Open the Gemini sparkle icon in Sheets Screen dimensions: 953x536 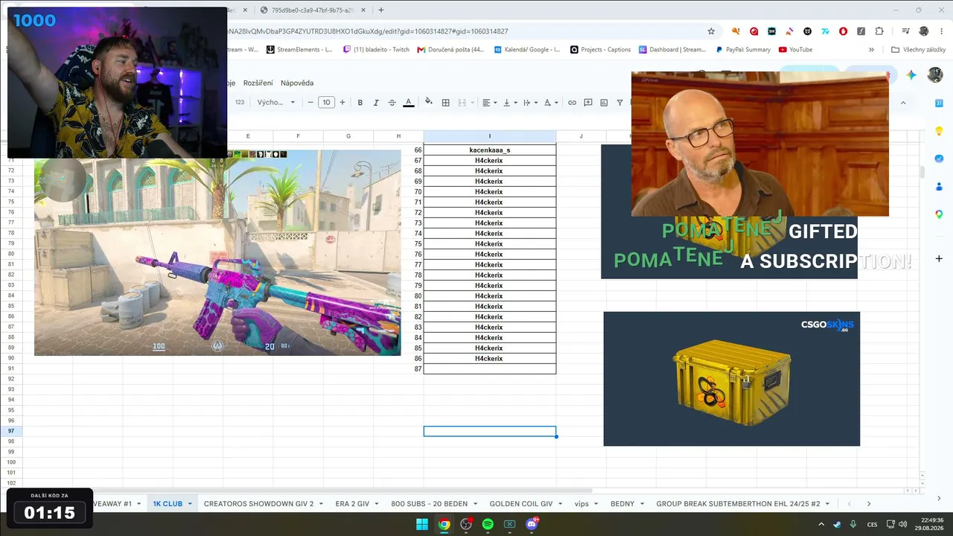[x=911, y=75]
